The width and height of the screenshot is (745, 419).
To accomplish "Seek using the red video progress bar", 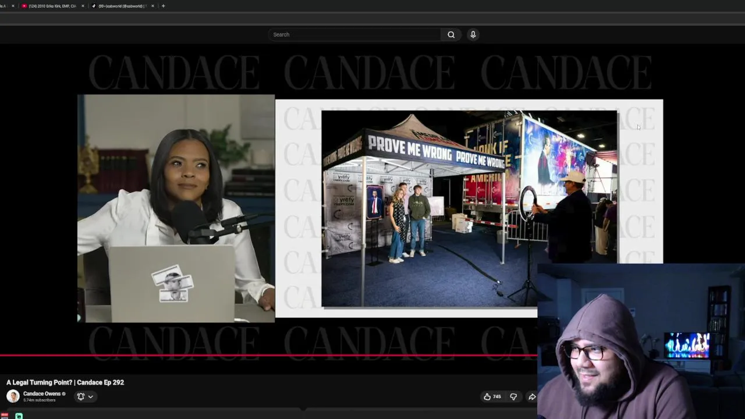I will 268,355.
